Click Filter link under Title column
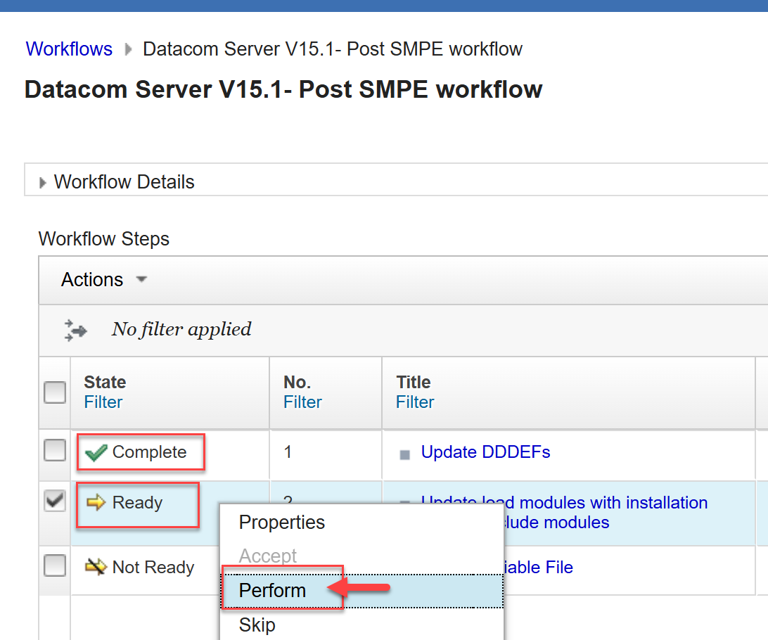Image resolution: width=768 pixels, height=640 pixels. [415, 402]
